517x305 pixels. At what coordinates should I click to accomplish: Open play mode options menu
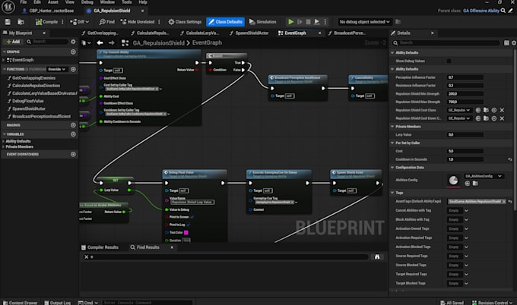(x=325, y=22)
